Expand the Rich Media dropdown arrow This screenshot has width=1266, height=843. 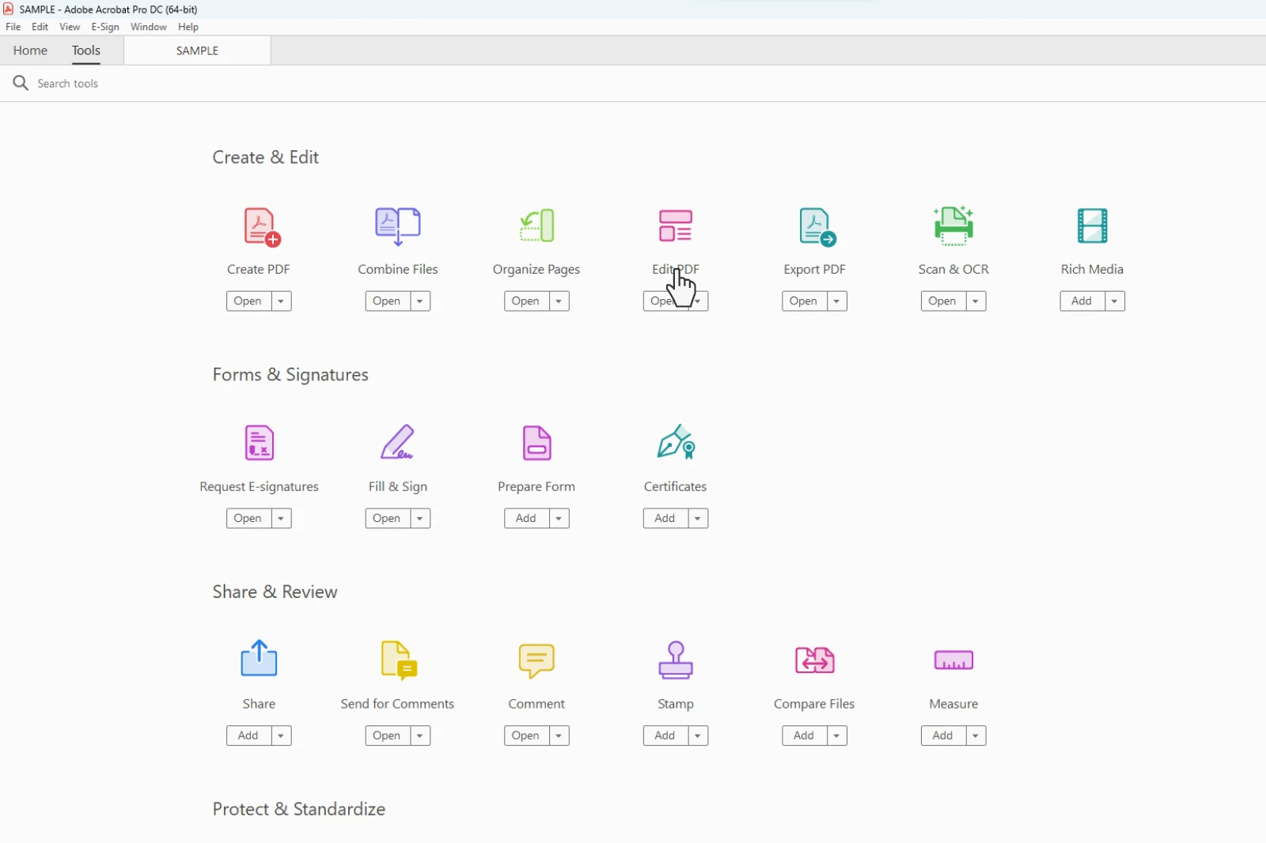click(x=1115, y=301)
